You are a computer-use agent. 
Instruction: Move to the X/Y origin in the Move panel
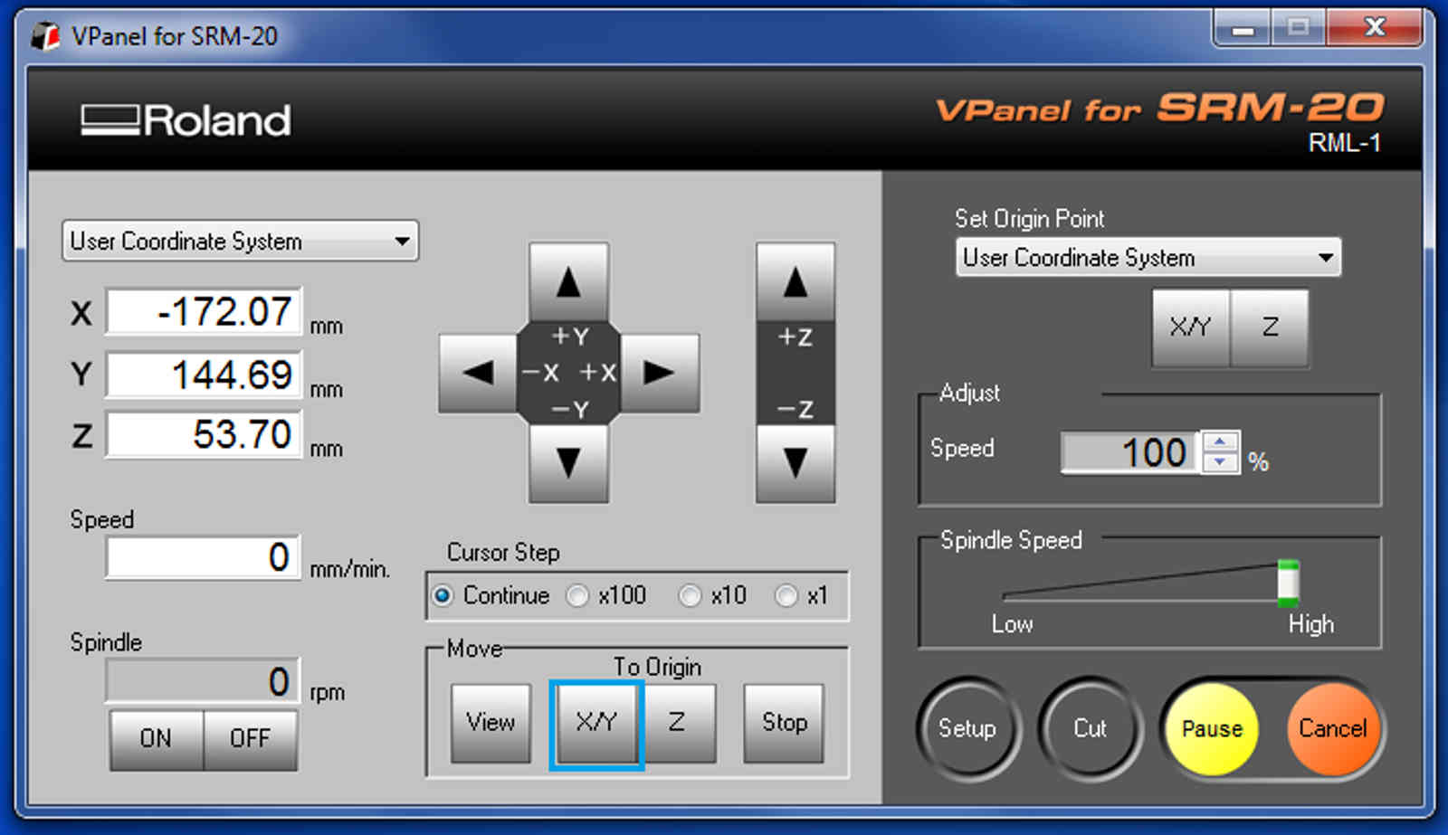596,723
